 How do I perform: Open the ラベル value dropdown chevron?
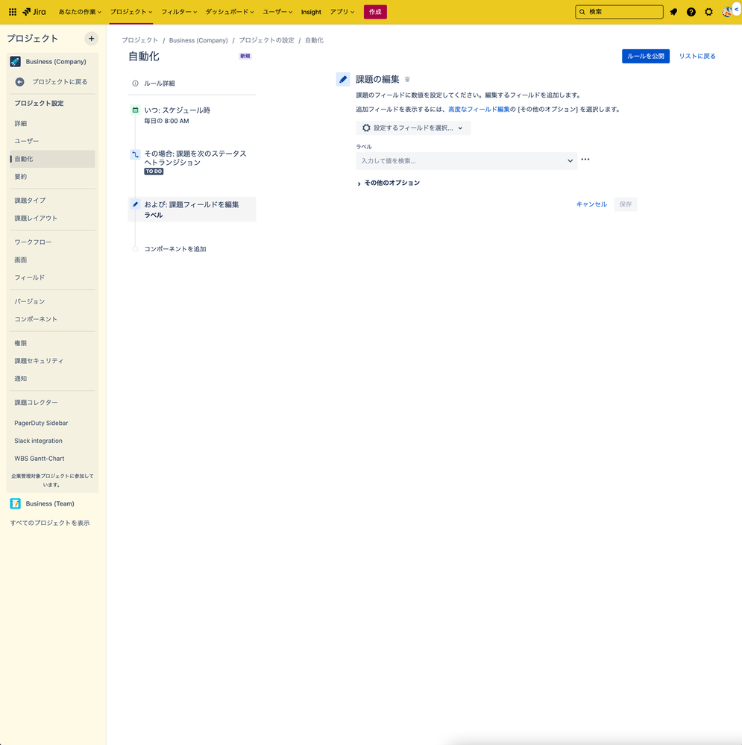tap(570, 160)
